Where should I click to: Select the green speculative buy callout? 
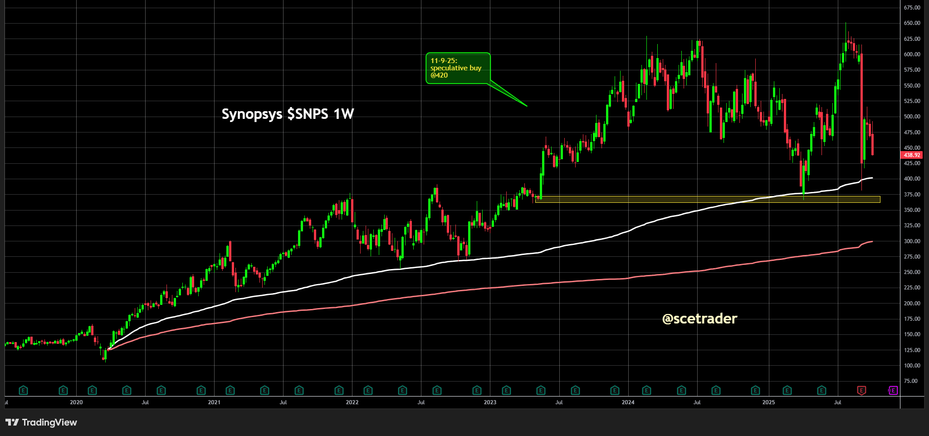pos(458,68)
